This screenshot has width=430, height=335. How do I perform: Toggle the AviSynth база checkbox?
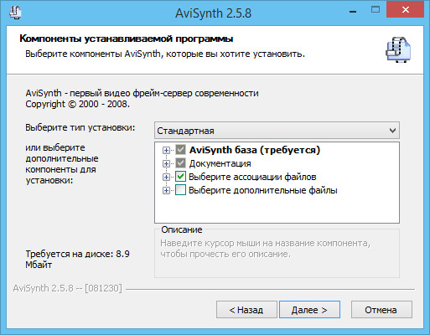[x=180, y=150]
